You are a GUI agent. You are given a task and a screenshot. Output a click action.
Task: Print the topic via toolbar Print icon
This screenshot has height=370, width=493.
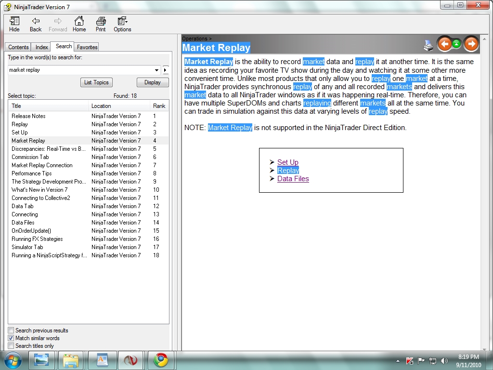[x=101, y=24]
